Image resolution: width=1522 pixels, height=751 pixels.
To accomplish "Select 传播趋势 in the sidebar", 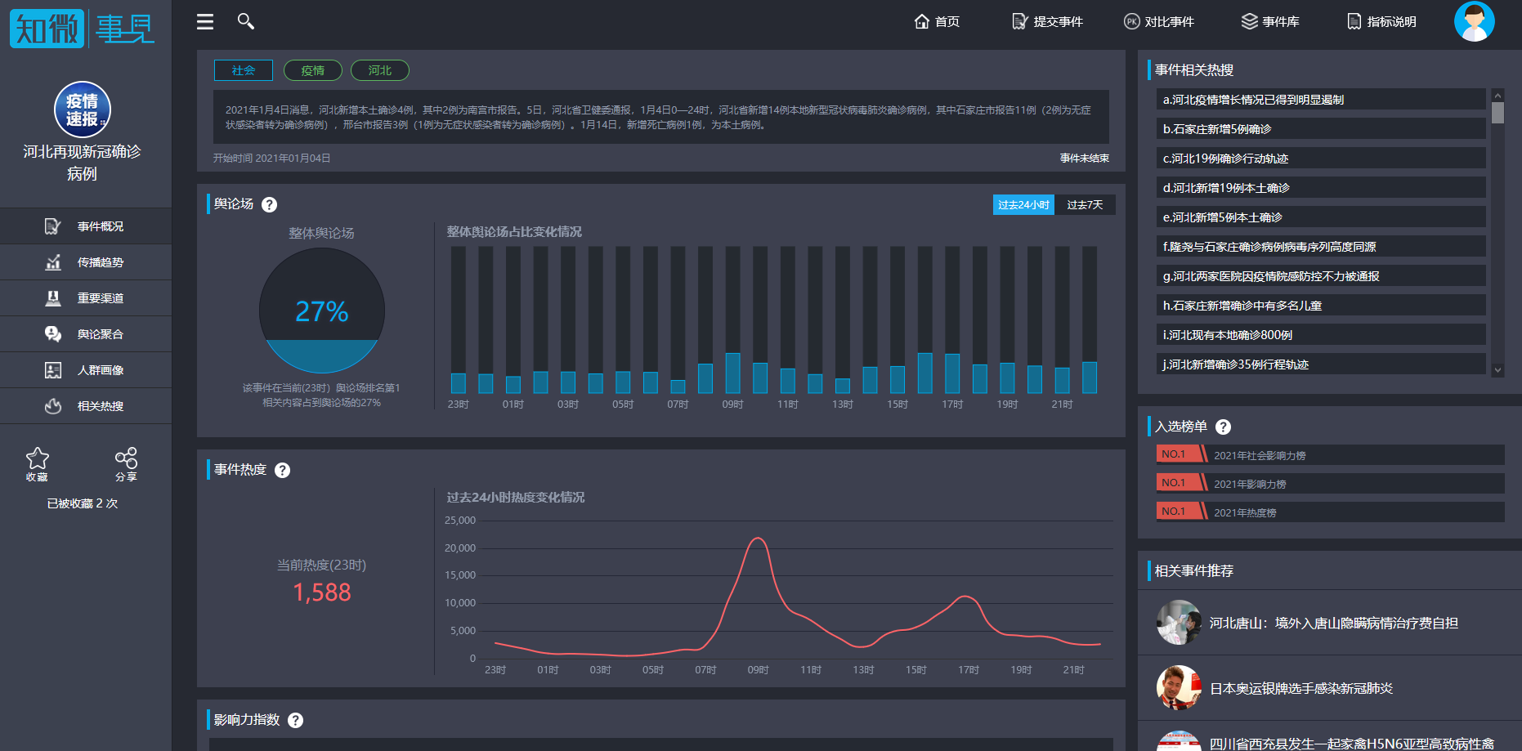I will pos(86,262).
